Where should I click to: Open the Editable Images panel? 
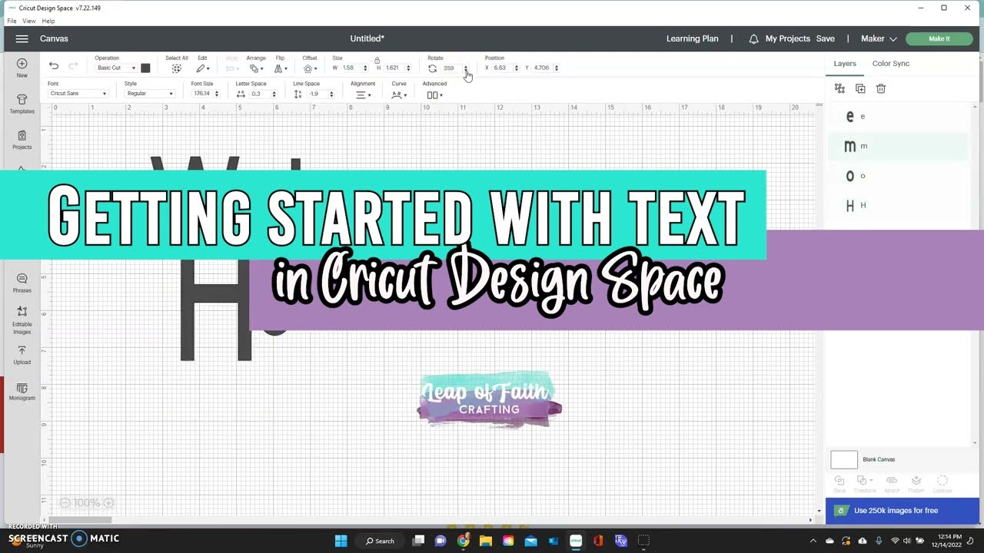coord(22,320)
